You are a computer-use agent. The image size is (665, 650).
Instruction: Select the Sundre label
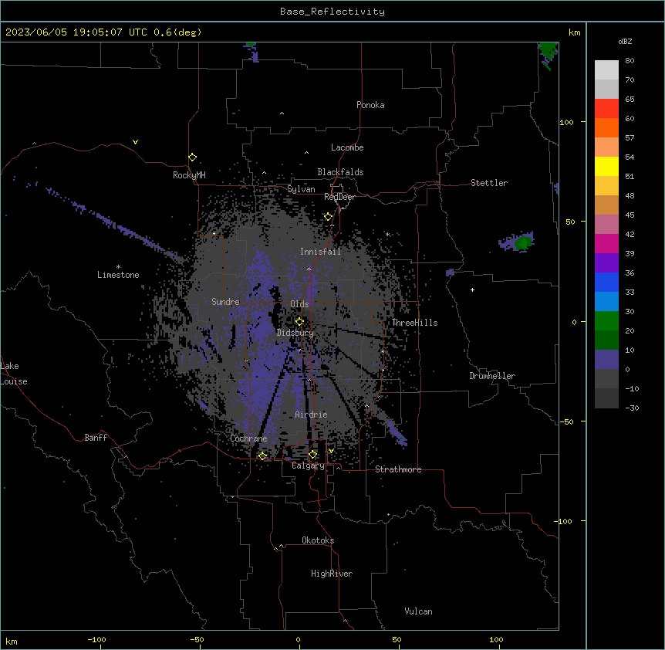point(225,302)
